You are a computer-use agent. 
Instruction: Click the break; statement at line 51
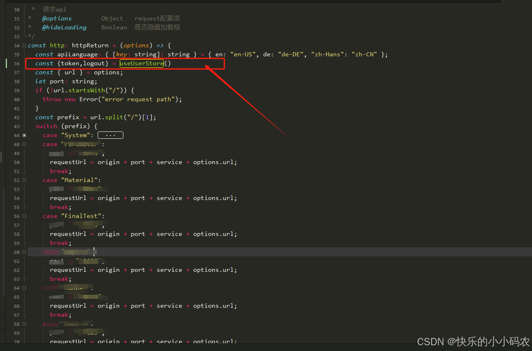(x=58, y=171)
